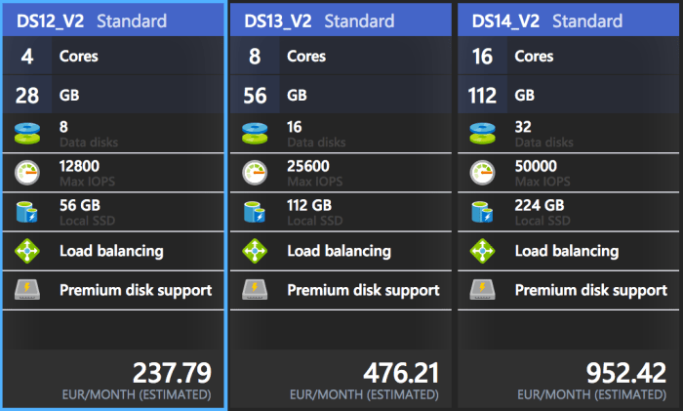This screenshot has height=411, width=683.
Task: Click the DS12_V2 data disks icon
Action: pos(27,133)
